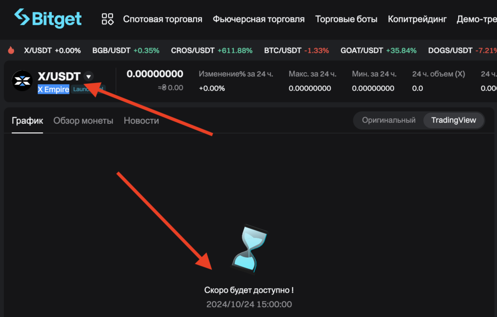Open the Копитрейдинг menu
This screenshot has width=497, height=317.
(417, 19)
